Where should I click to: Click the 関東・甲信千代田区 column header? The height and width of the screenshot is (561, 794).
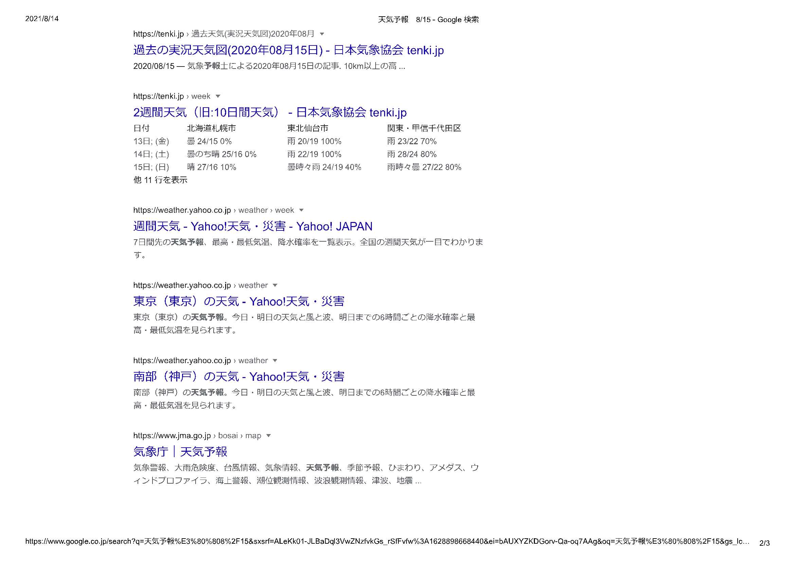tap(424, 128)
